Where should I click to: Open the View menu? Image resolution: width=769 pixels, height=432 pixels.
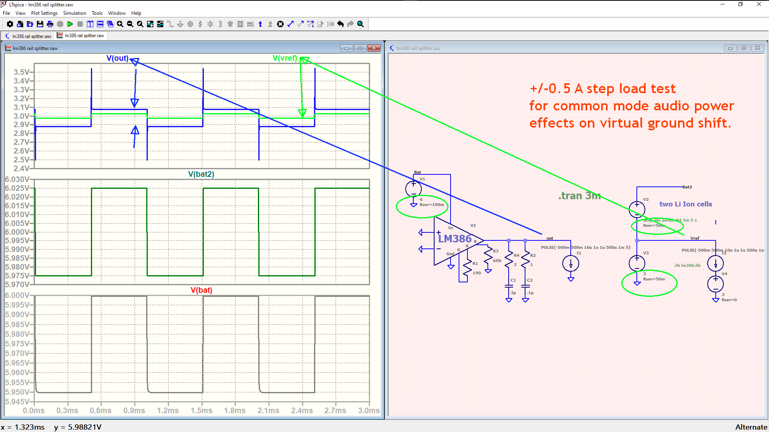(20, 13)
